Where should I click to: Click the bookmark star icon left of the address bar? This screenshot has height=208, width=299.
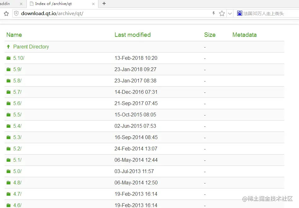[x=6, y=14]
